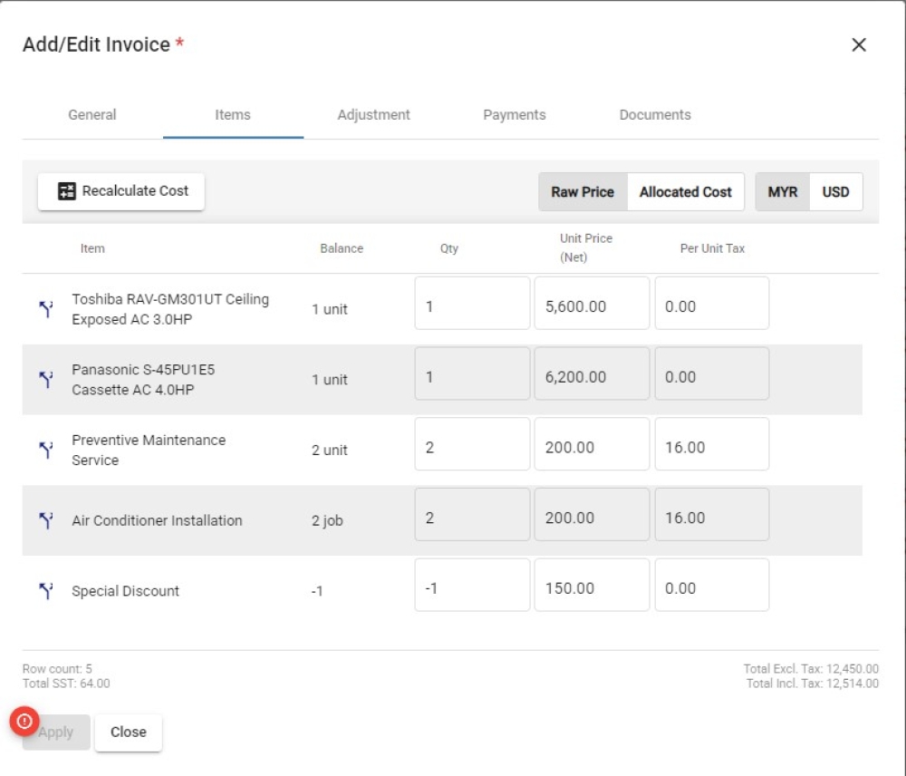Image resolution: width=906 pixels, height=776 pixels.
Task: Edit Qty field for Toshiba RAV-GM301UT
Action: (472, 304)
